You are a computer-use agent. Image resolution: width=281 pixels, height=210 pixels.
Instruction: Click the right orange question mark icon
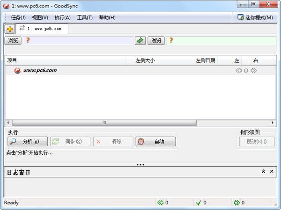tap(171, 40)
